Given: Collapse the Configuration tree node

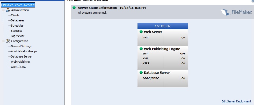Looking at the screenshot, I should (x=3, y=41).
